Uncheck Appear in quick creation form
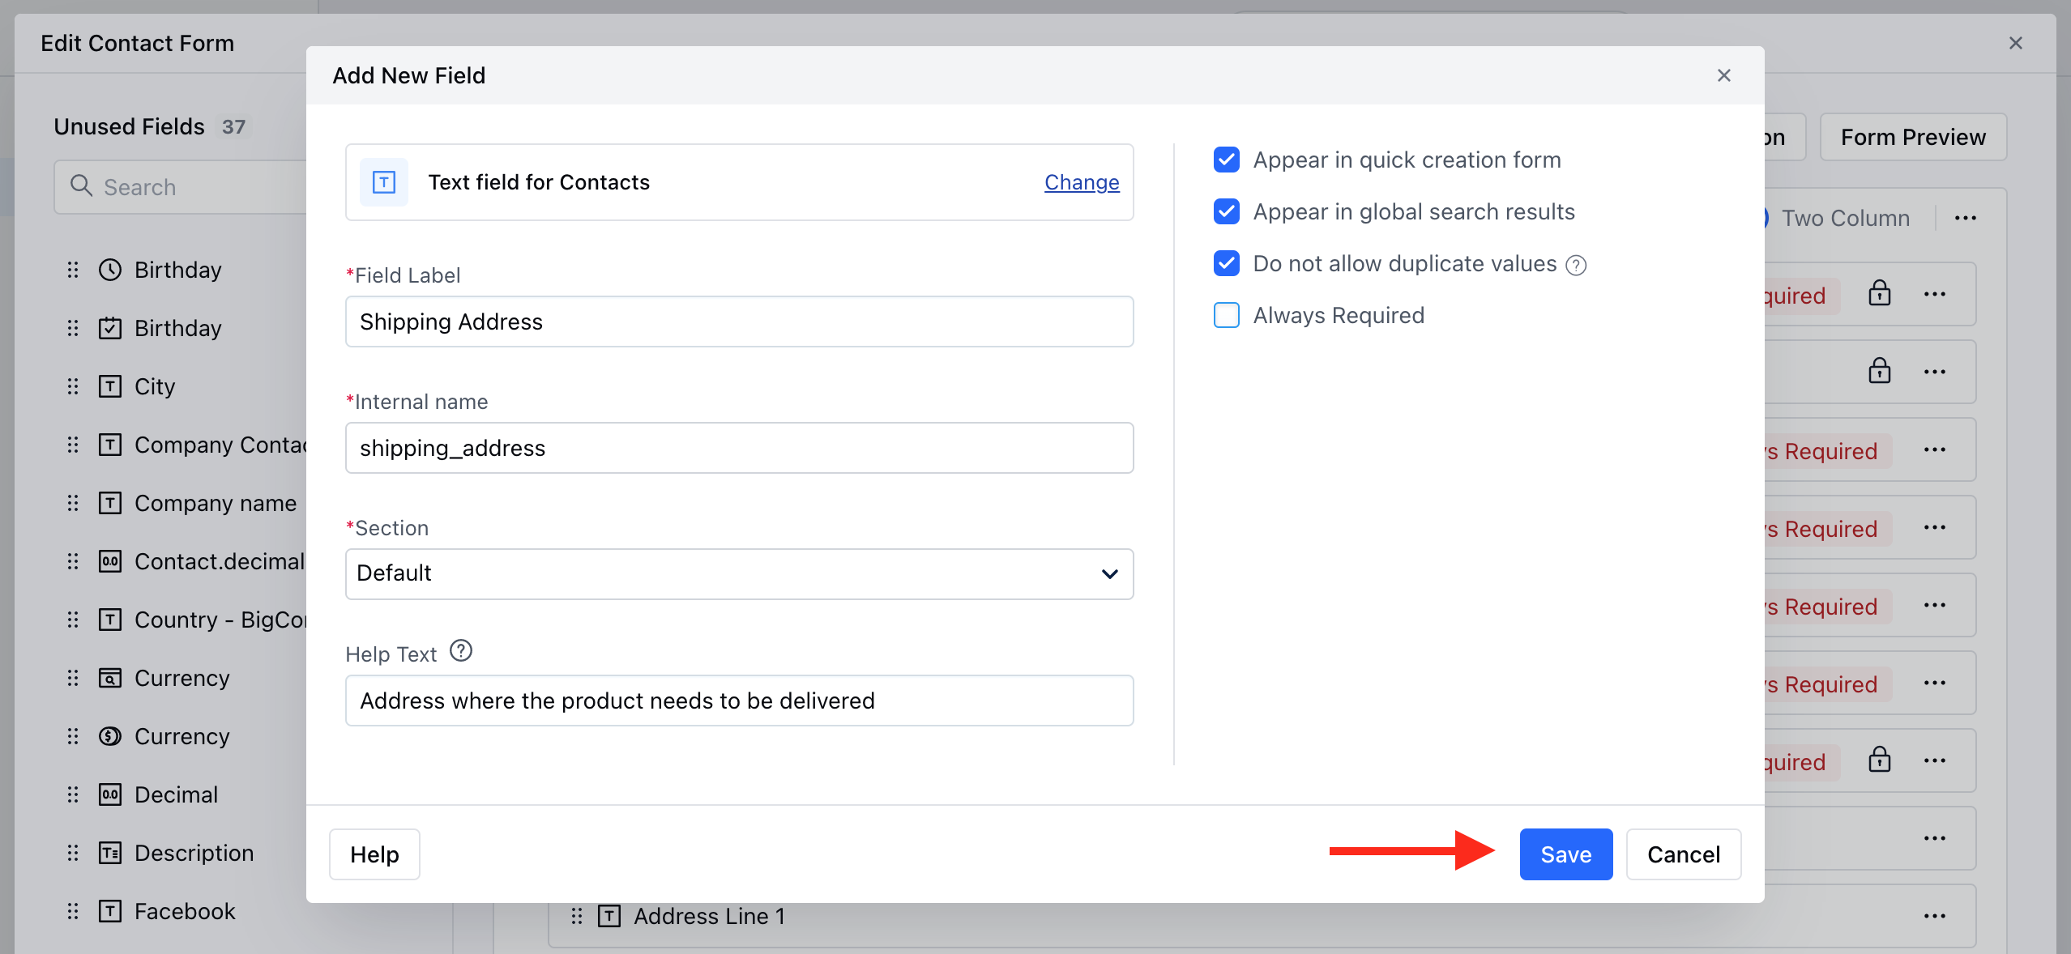The height and width of the screenshot is (954, 2071). (1226, 160)
